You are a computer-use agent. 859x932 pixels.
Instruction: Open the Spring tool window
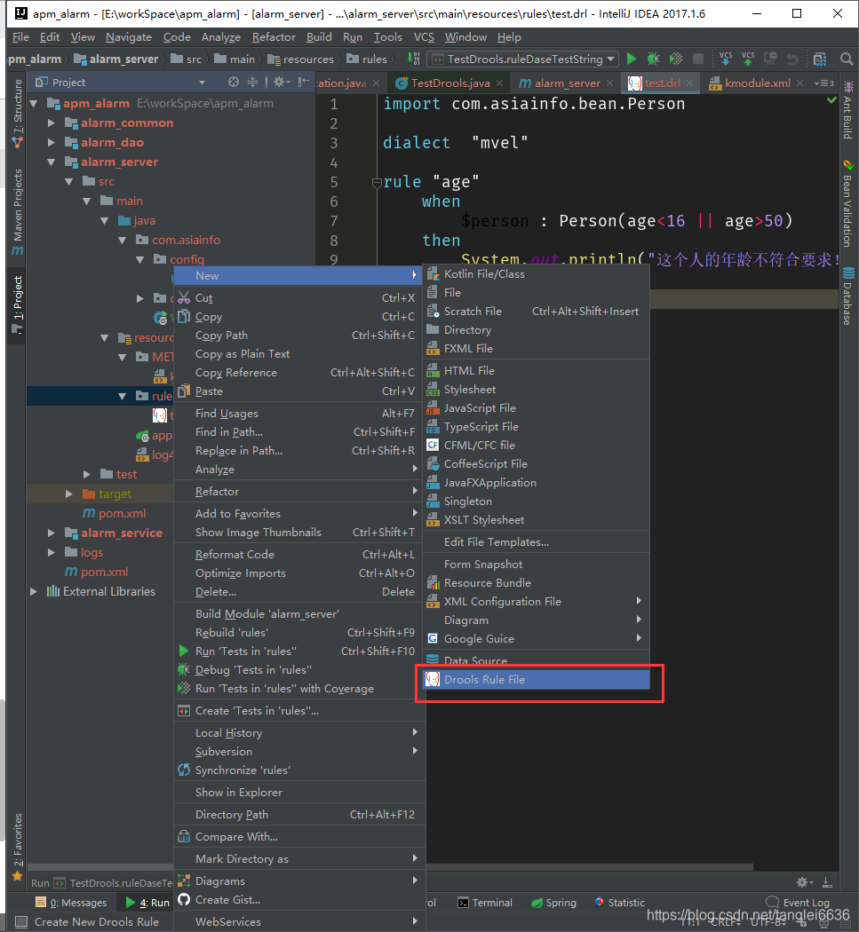tap(553, 903)
